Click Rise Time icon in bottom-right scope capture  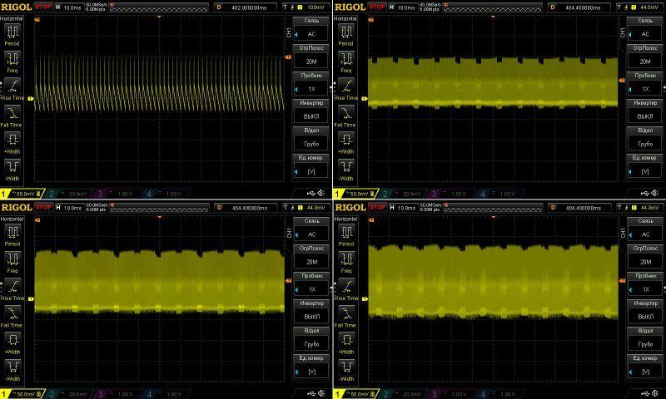346,287
